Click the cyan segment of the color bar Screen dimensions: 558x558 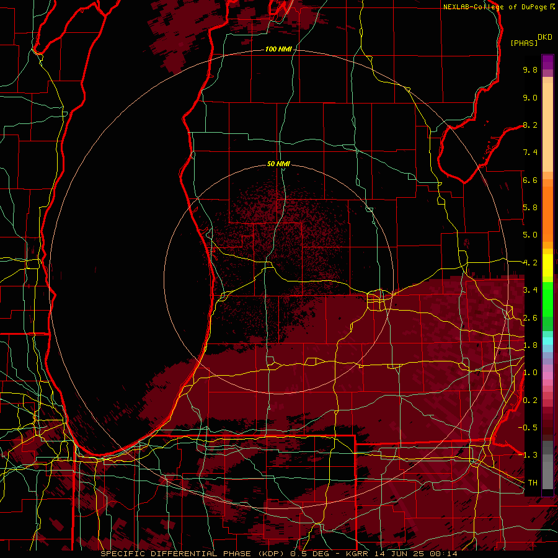click(x=547, y=341)
